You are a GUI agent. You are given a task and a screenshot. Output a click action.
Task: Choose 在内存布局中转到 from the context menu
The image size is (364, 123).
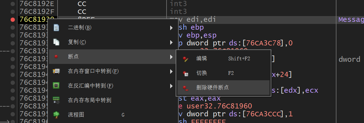click(x=113, y=100)
